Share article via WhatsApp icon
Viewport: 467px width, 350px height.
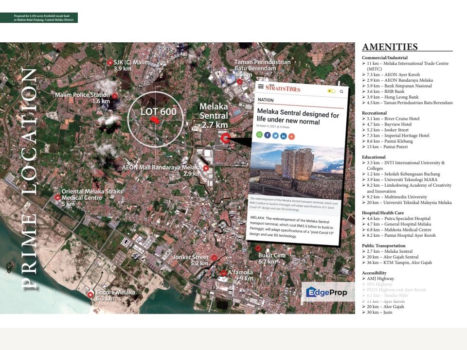click(x=259, y=135)
